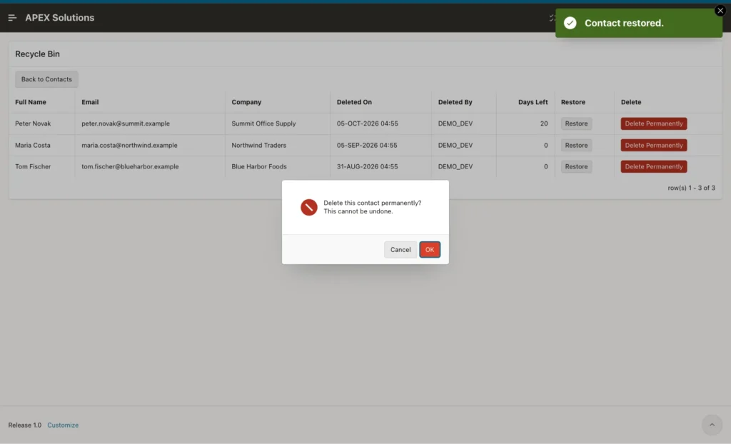Click the green success checkmark icon
731x444 pixels.
570,23
